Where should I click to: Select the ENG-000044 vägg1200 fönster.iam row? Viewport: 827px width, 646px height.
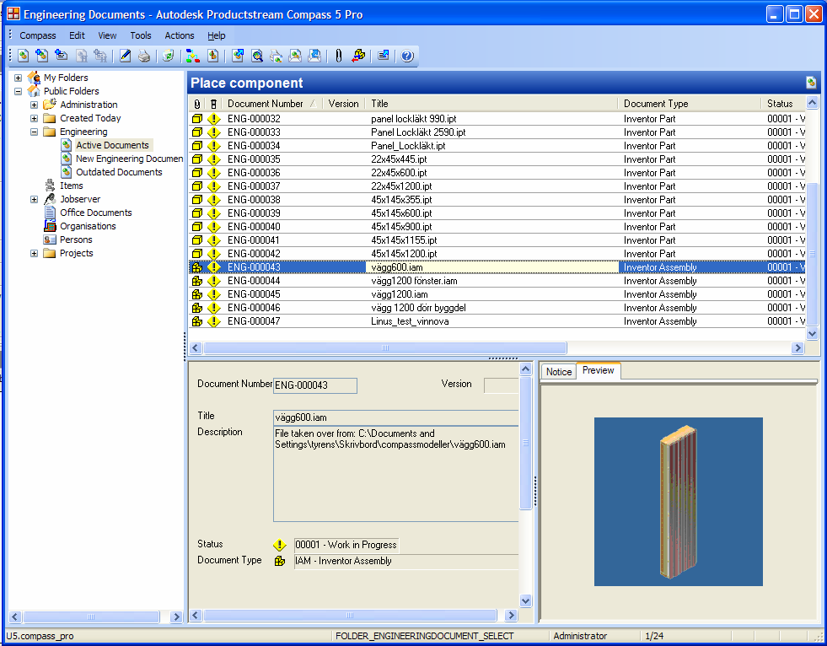(497, 281)
